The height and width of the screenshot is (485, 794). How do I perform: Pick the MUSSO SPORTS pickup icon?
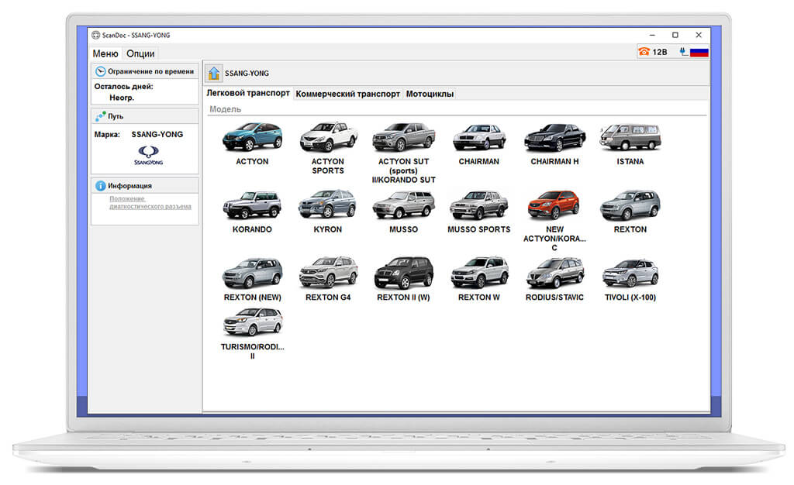(479, 205)
